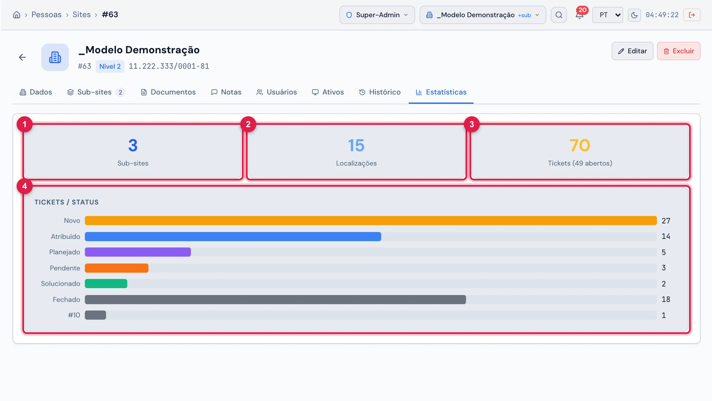Click the orange Pendente status bar

point(116,268)
